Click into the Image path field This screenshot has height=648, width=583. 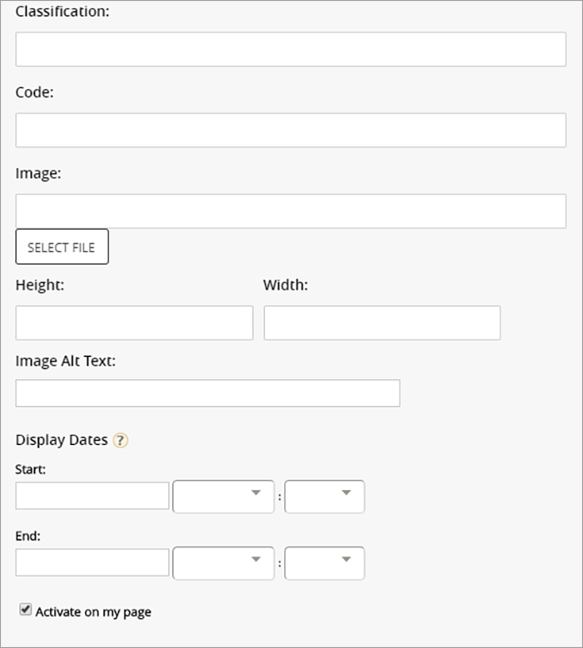tap(291, 211)
